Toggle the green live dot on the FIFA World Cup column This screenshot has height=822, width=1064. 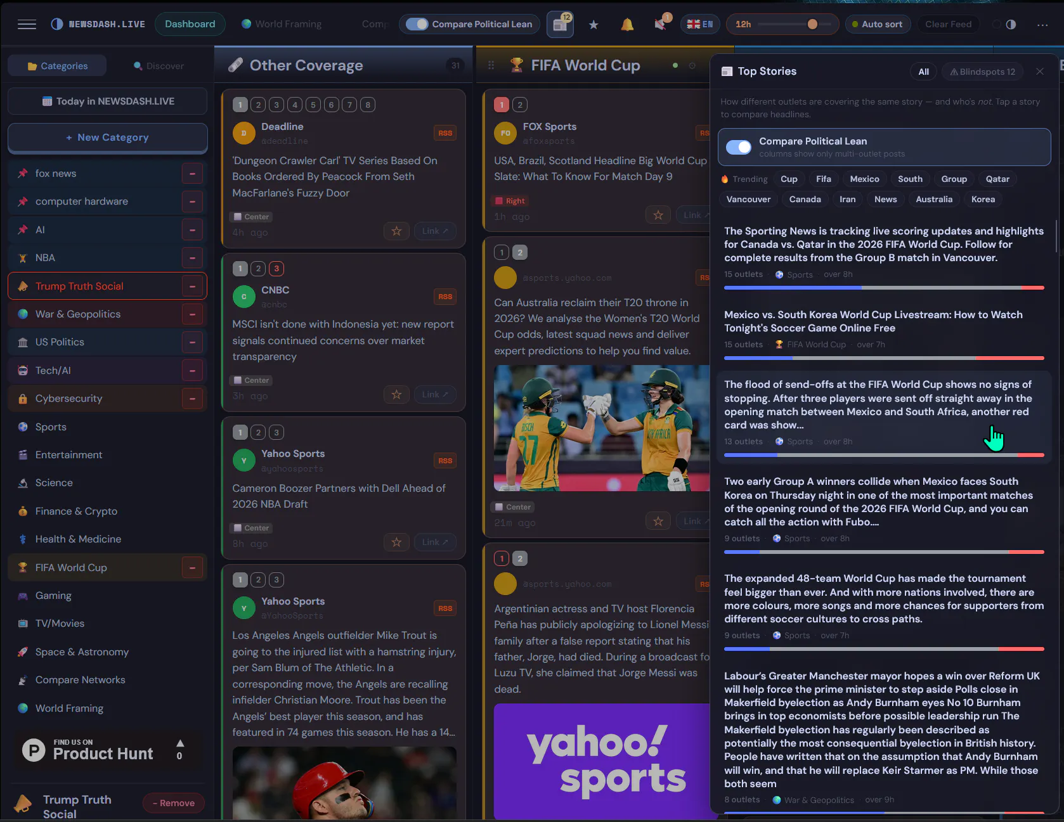pos(675,65)
